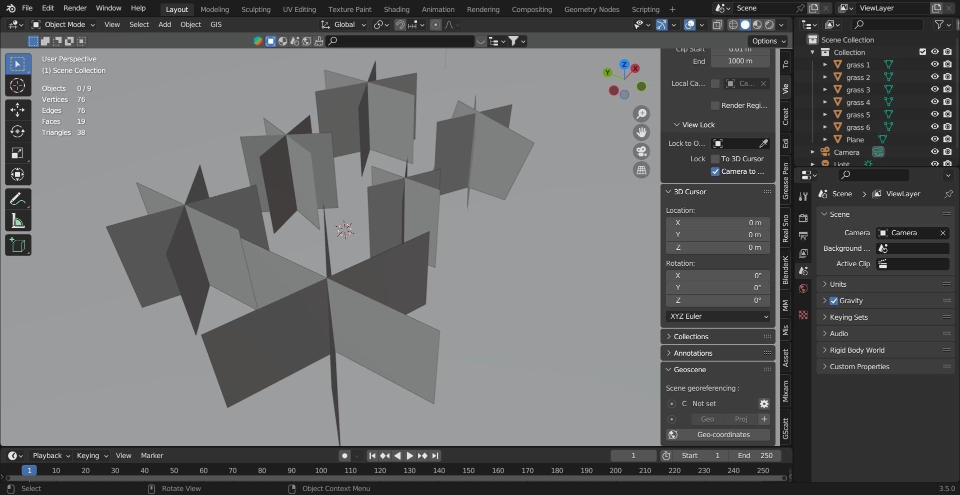Image resolution: width=960 pixels, height=495 pixels.
Task: Jump to the last frame
Action: 435,456
